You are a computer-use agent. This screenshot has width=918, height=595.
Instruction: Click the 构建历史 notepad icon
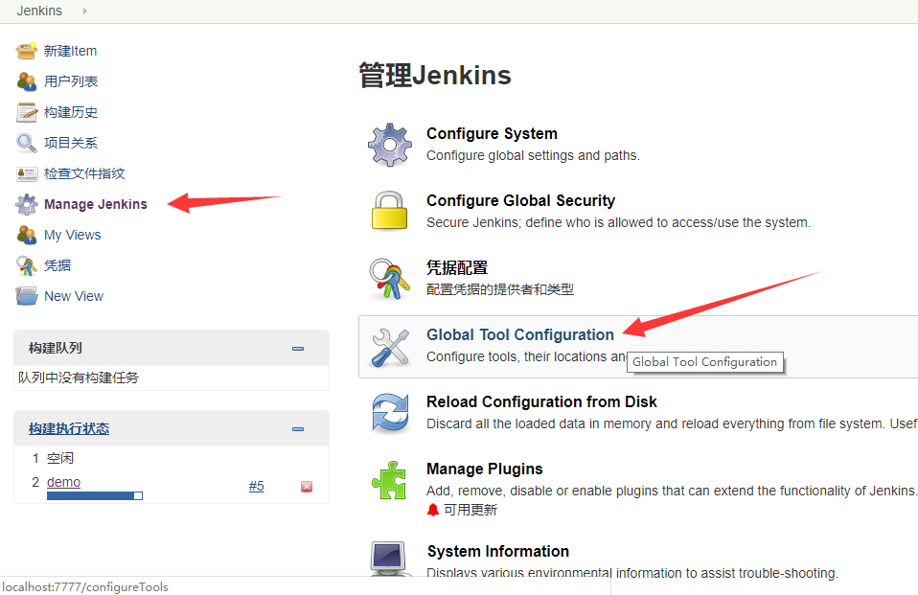26,112
